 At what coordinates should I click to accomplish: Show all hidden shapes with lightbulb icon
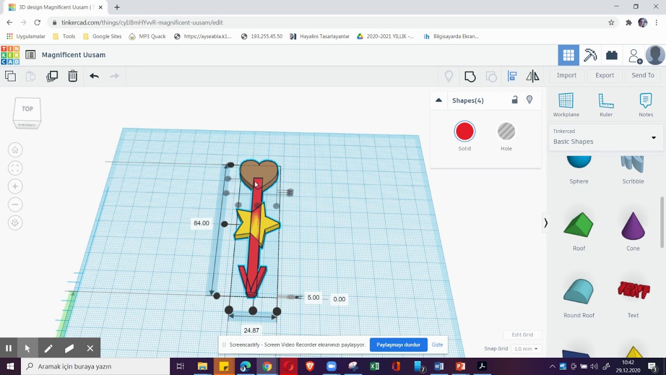[x=449, y=77]
